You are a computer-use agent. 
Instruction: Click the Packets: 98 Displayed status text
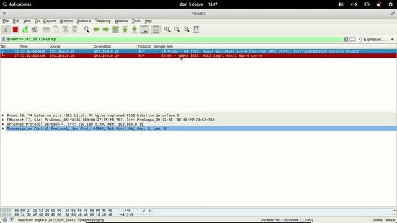click(x=287, y=221)
